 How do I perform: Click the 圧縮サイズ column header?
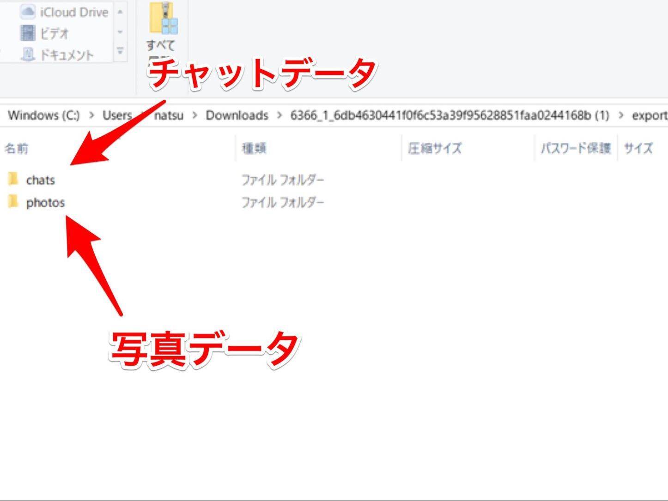click(x=434, y=148)
